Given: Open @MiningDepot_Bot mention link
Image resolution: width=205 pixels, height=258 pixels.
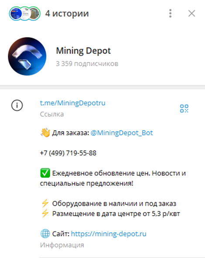Looking at the screenshot, I should point(122,133).
